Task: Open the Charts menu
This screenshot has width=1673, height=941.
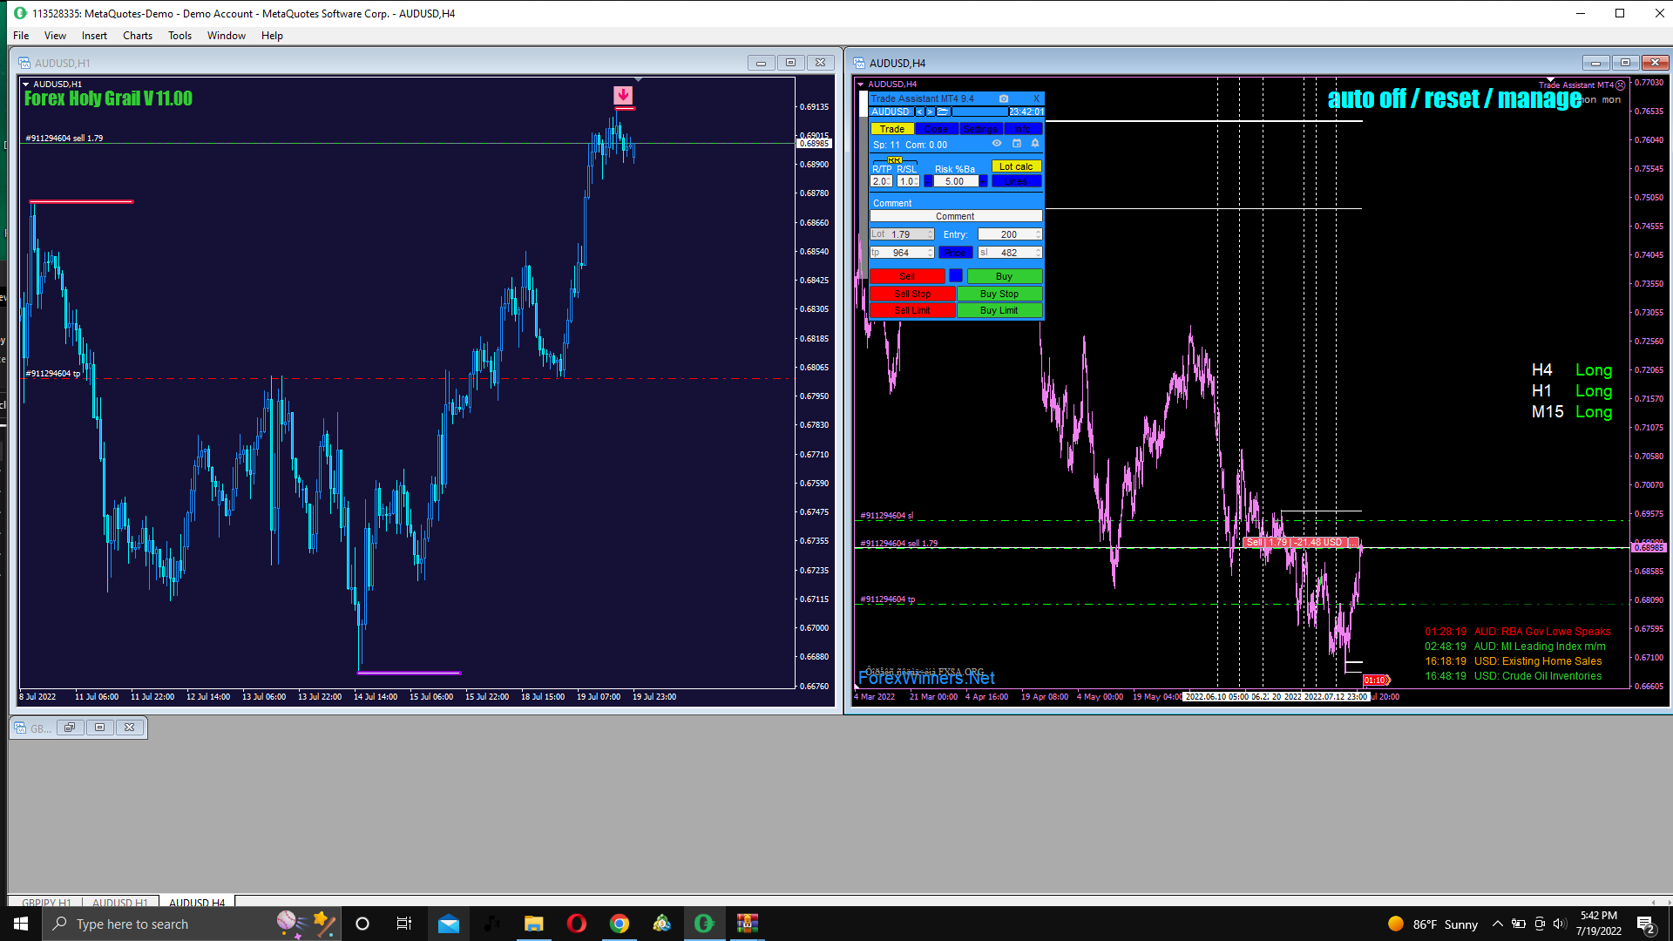Action: tap(137, 36)
